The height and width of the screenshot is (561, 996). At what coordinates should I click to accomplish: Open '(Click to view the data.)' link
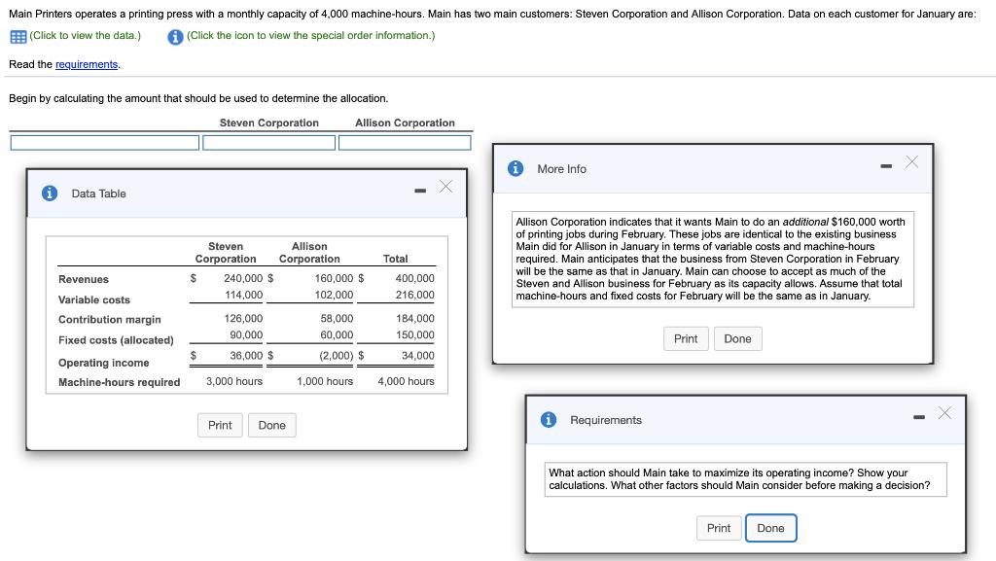pyautogui.click(x=86, y=36)
